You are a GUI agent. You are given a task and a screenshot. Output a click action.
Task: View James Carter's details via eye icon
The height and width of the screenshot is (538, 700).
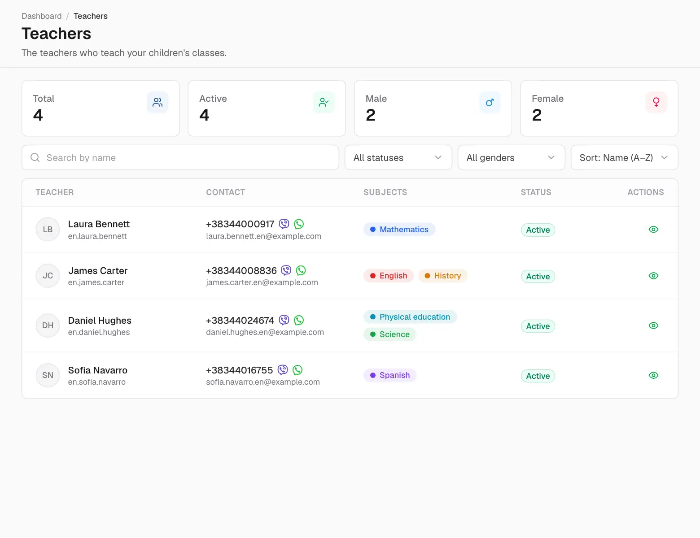653,276
